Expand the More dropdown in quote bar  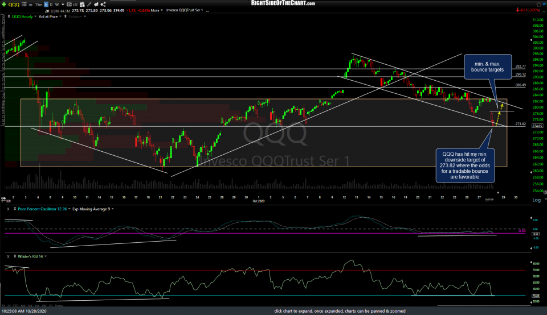(x=157, y=10)
